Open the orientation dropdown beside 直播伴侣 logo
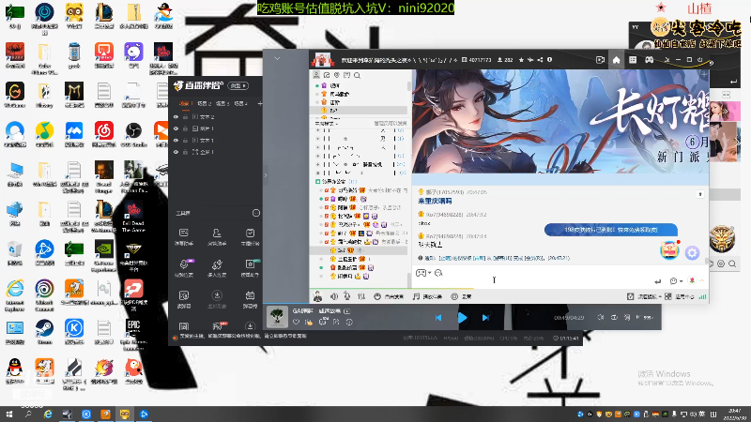This screenshot has height=422, width=751. click(238, 85)
